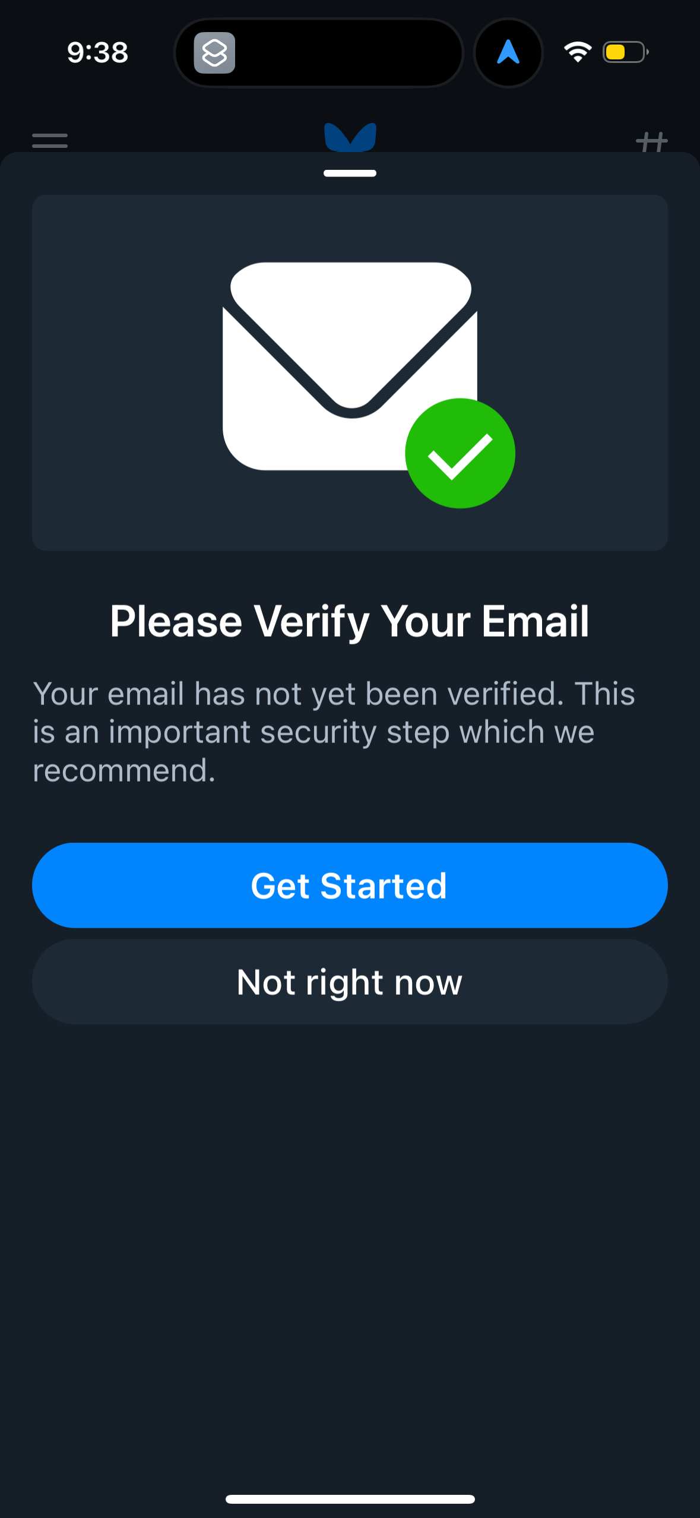Tap the green verified checkmark badge
Viewport: 700px width, 1518px height.
coord(460,453)
